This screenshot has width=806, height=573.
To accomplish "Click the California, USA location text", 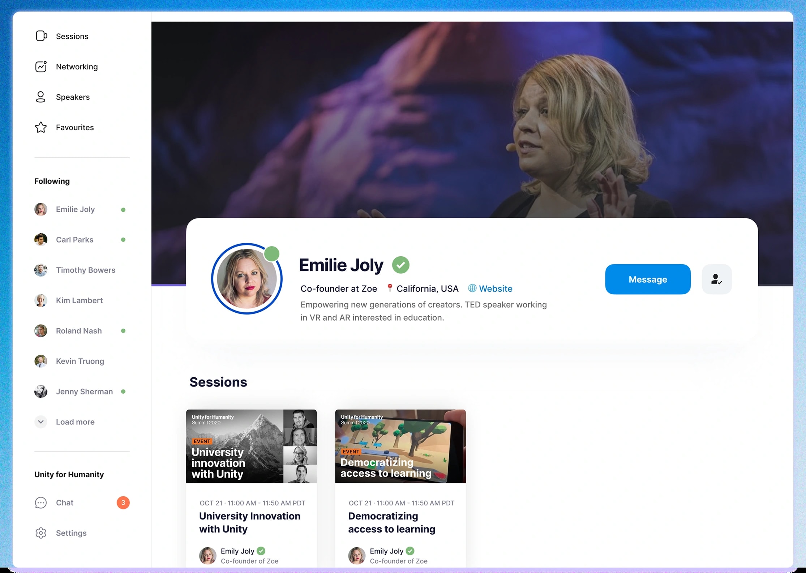I will tap(427, 288).
